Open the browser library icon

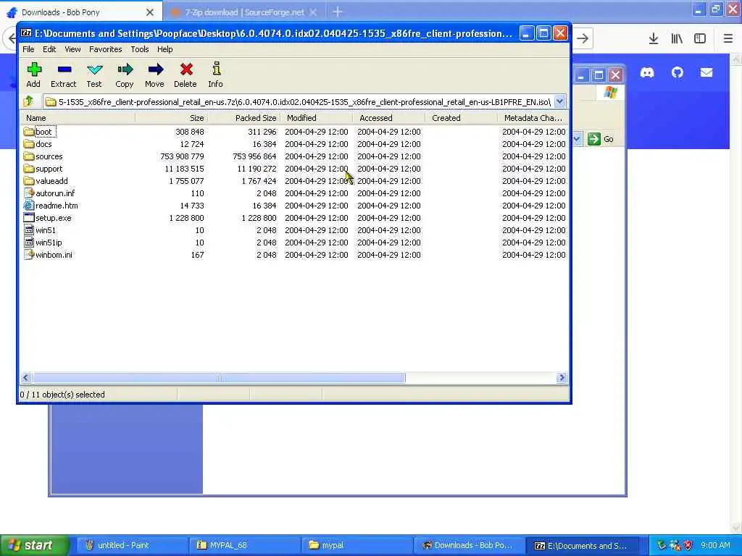pyautogui.click(x=677, y=38)
